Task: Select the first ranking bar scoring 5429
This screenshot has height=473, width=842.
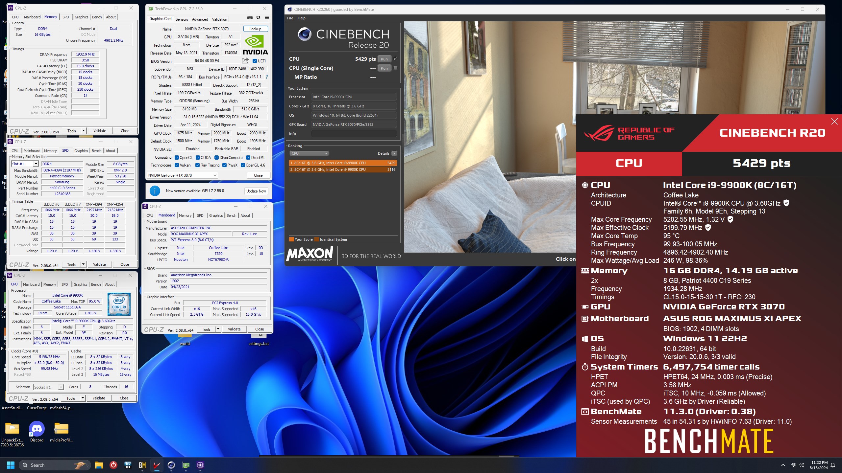Action: point(343,163)
